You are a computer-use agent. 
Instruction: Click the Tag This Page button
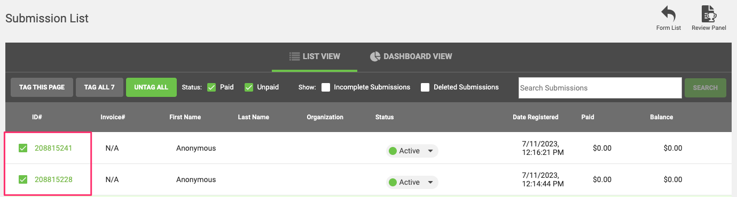pyautogui.click(x=42, y=87)
